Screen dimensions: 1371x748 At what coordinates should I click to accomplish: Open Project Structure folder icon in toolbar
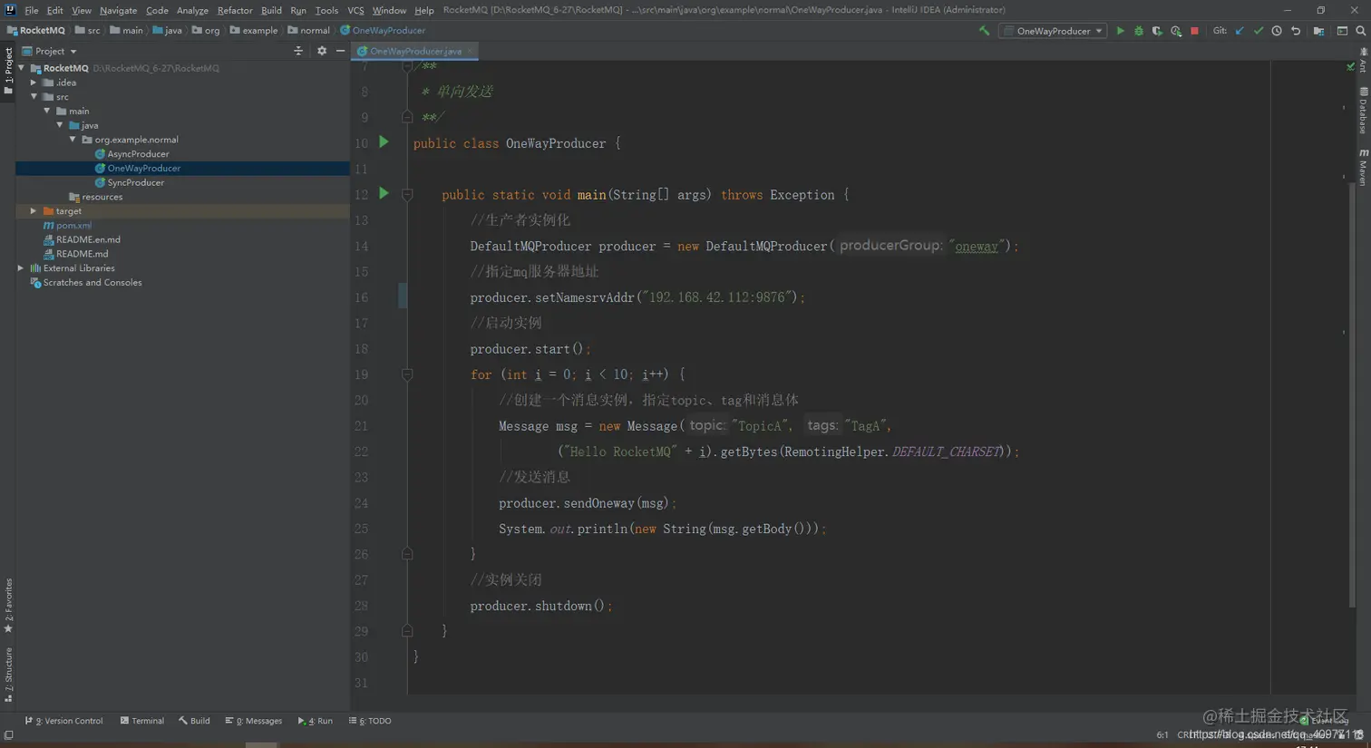click(1318, 31)
